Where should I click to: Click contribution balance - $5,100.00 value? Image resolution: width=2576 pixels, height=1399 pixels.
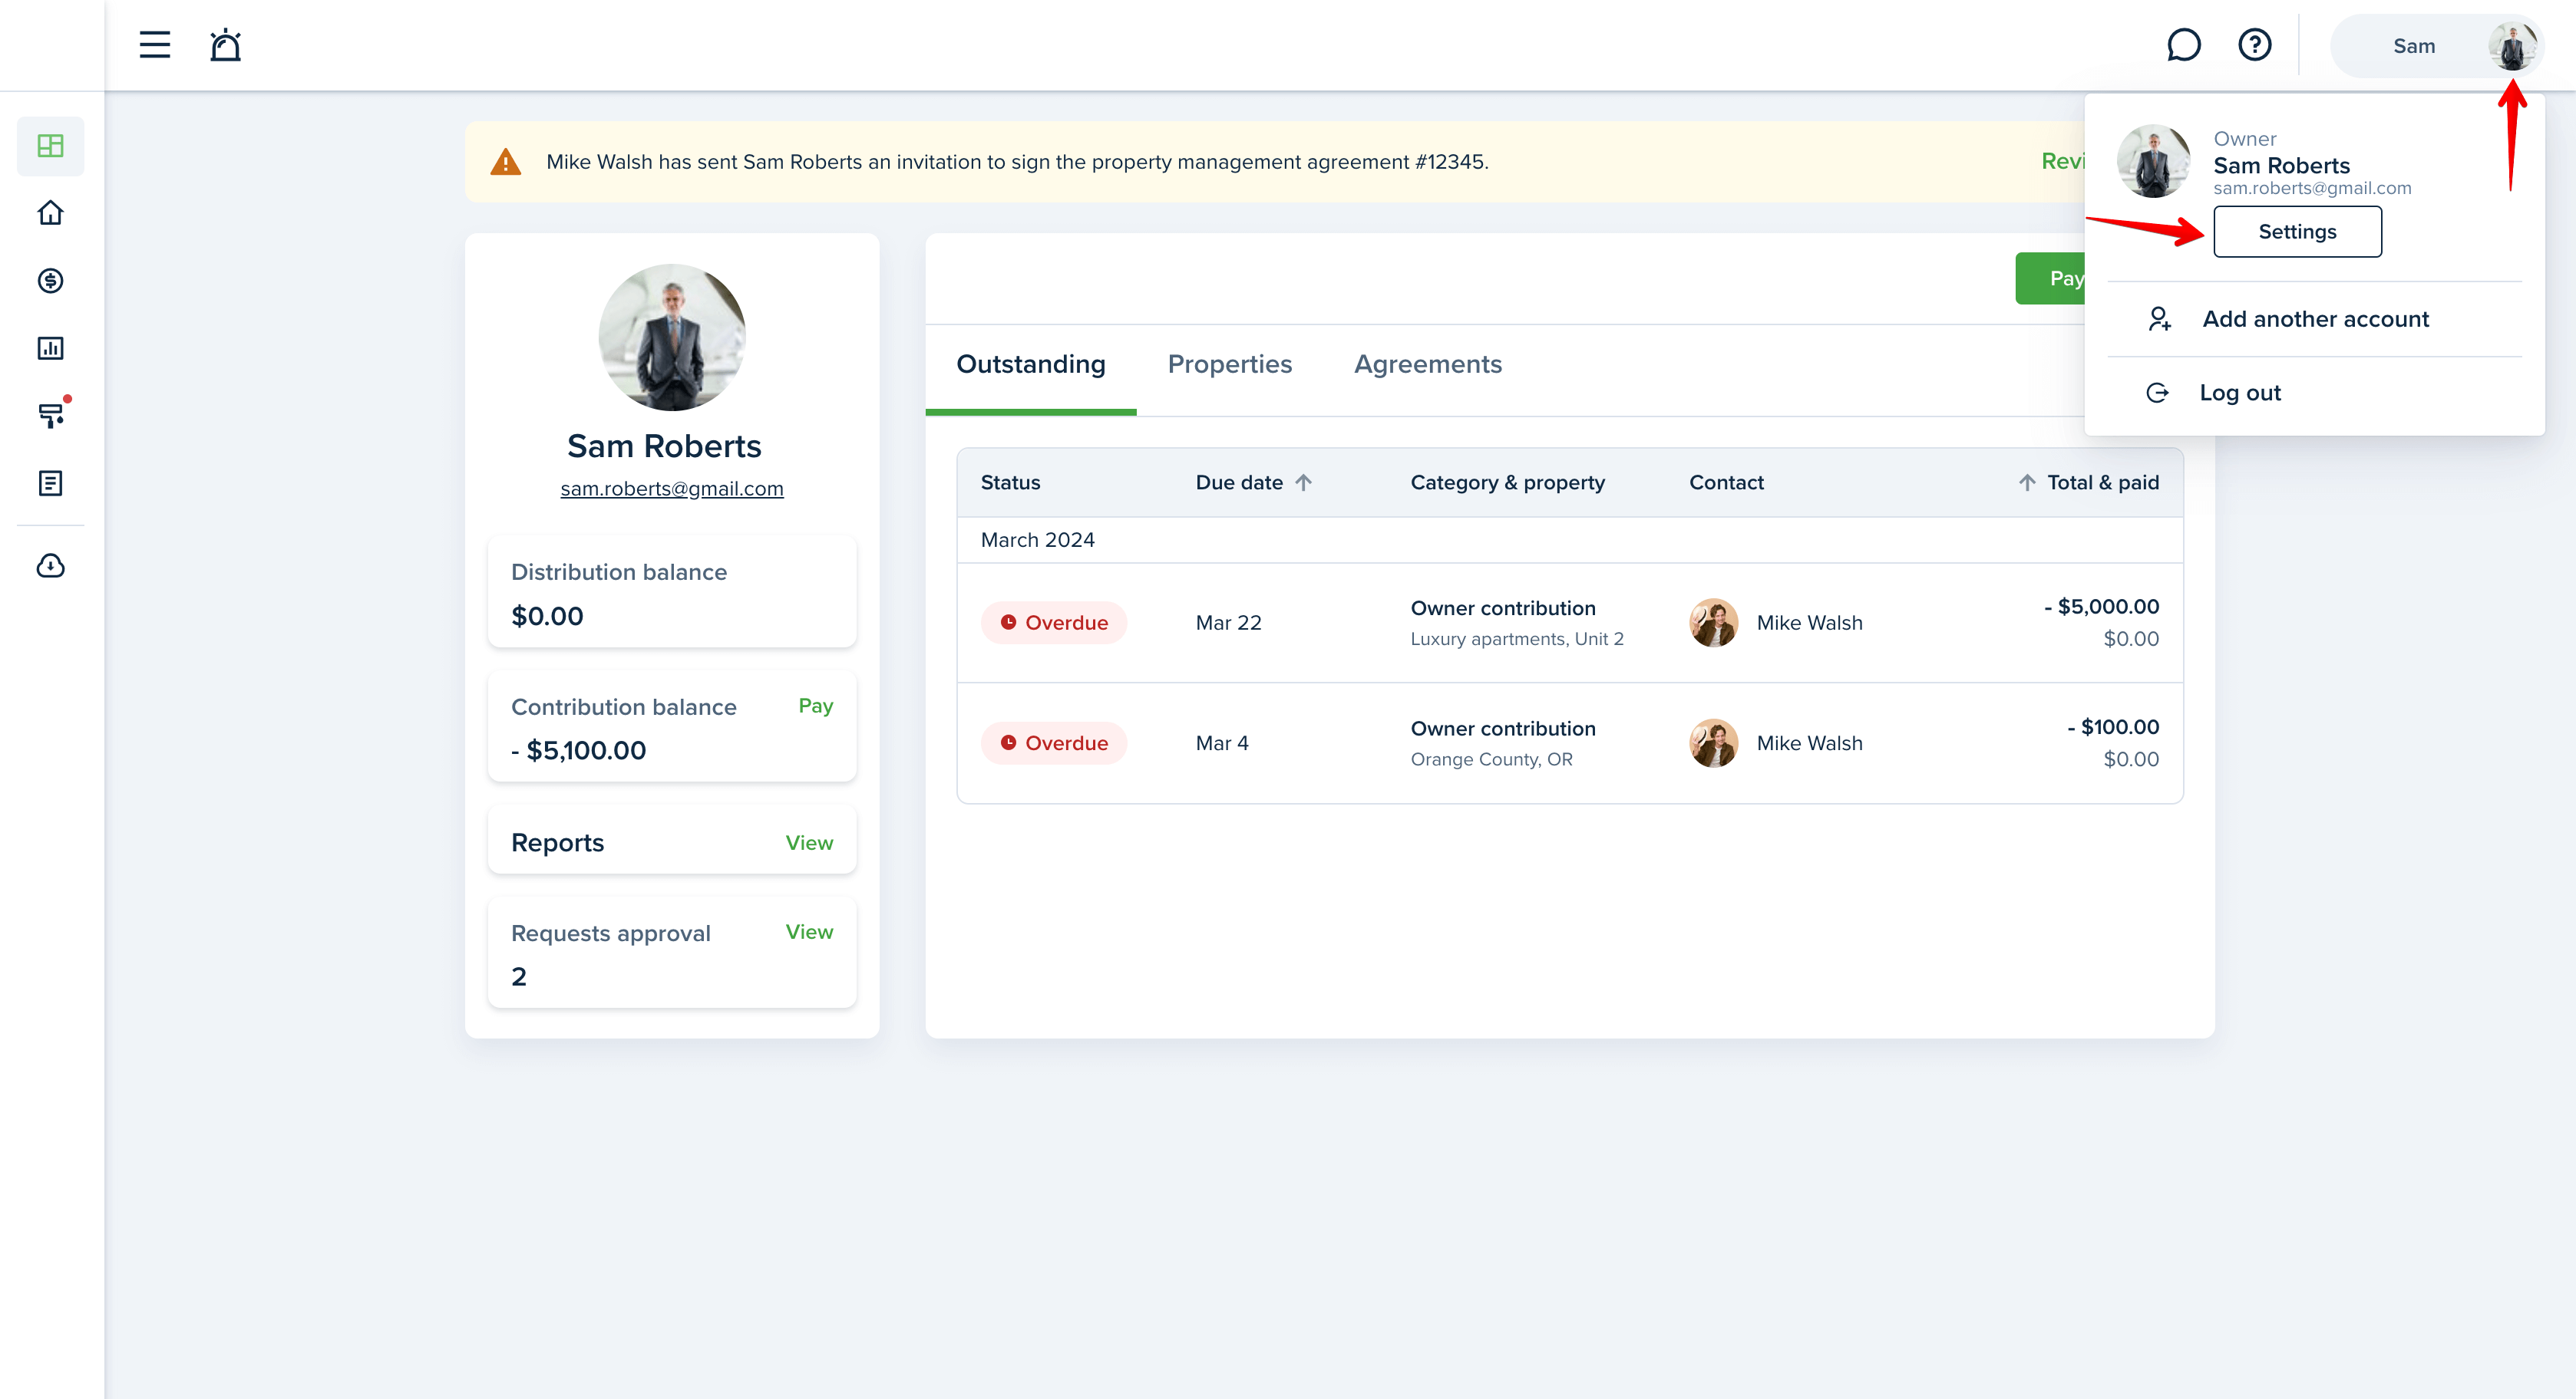(x=578, y=750)
